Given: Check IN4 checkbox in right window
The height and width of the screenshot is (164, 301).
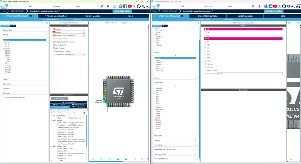Looking at the screenshot, I should point(205,32).
